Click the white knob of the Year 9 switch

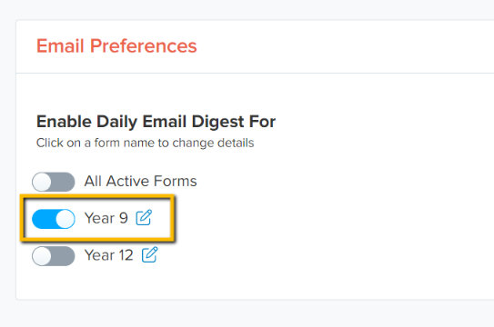[x=66, y=219]
